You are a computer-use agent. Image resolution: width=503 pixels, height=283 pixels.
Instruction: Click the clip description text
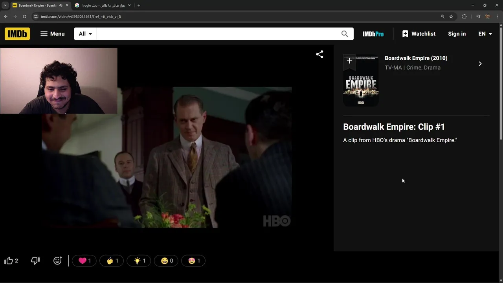pyautogui.click(x=400, y=140)
